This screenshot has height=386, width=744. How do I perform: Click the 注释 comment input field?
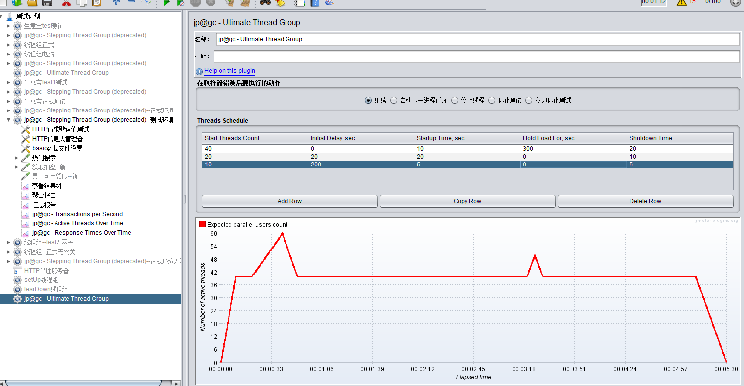tap(476, 56)
